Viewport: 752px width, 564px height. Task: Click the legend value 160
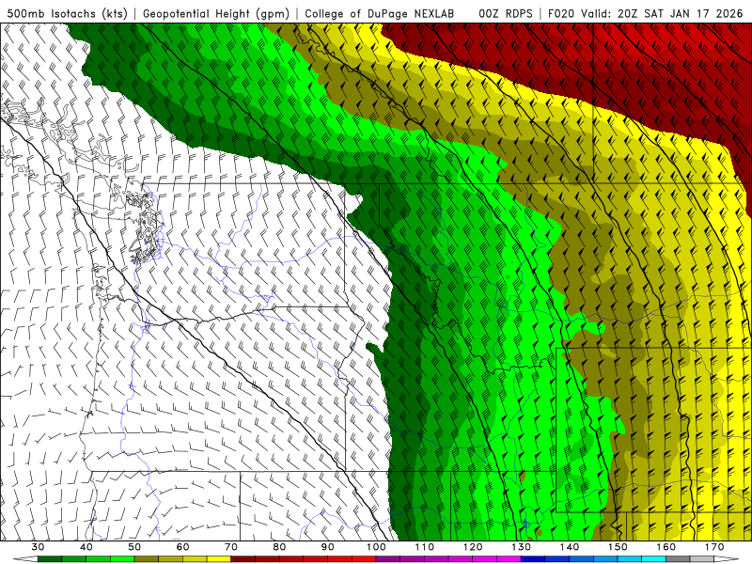coord(666,547)
